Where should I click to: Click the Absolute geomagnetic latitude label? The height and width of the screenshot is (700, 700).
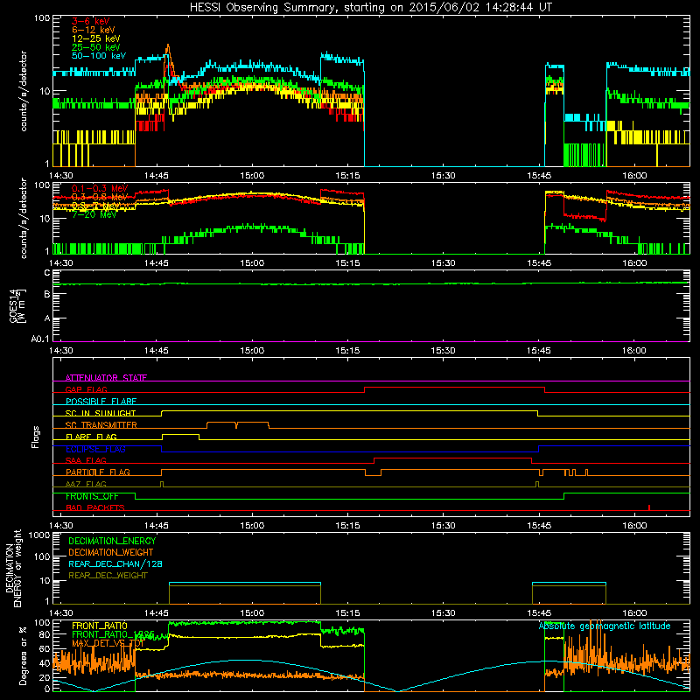click(605, 626)
